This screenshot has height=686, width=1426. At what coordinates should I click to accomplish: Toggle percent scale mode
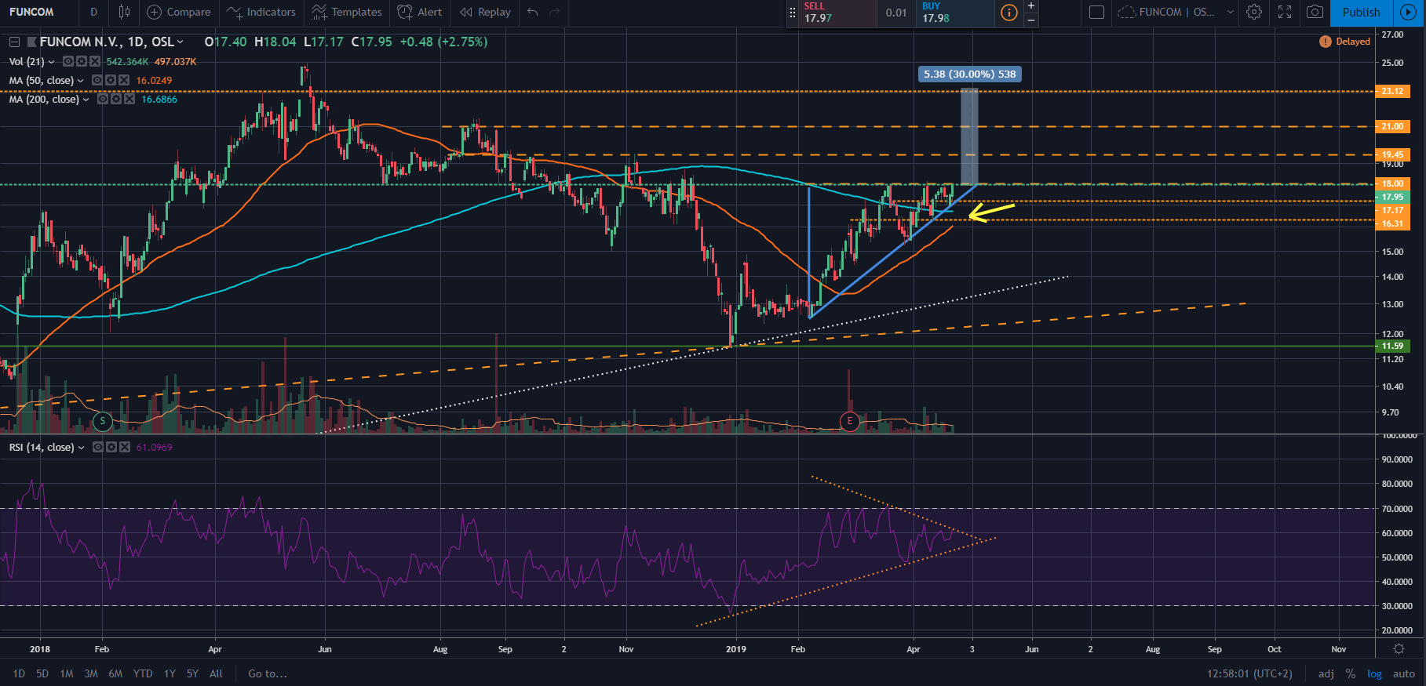[1351, 673]
